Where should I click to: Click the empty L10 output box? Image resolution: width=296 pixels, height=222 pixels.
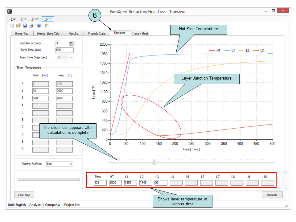click(x=268, y=183)
